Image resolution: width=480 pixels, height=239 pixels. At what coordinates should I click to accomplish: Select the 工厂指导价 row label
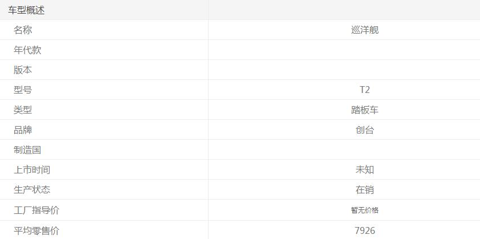pyautogui.click(x=36, y=210)
